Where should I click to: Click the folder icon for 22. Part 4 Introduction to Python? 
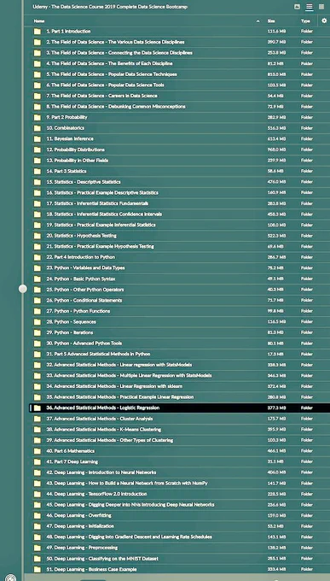click(38, 257)
